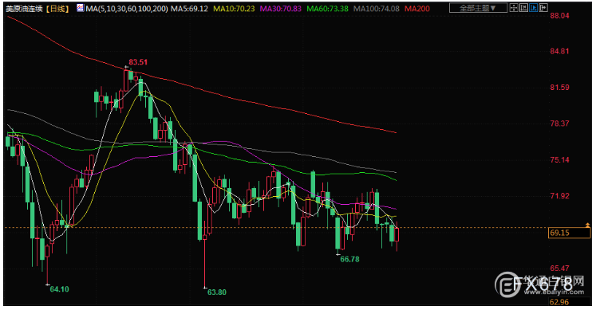
Task: Click the MA60:73.38 green legend
Action: click(327, 8)
